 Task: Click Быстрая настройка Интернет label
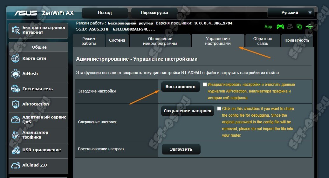pos(44,30)
